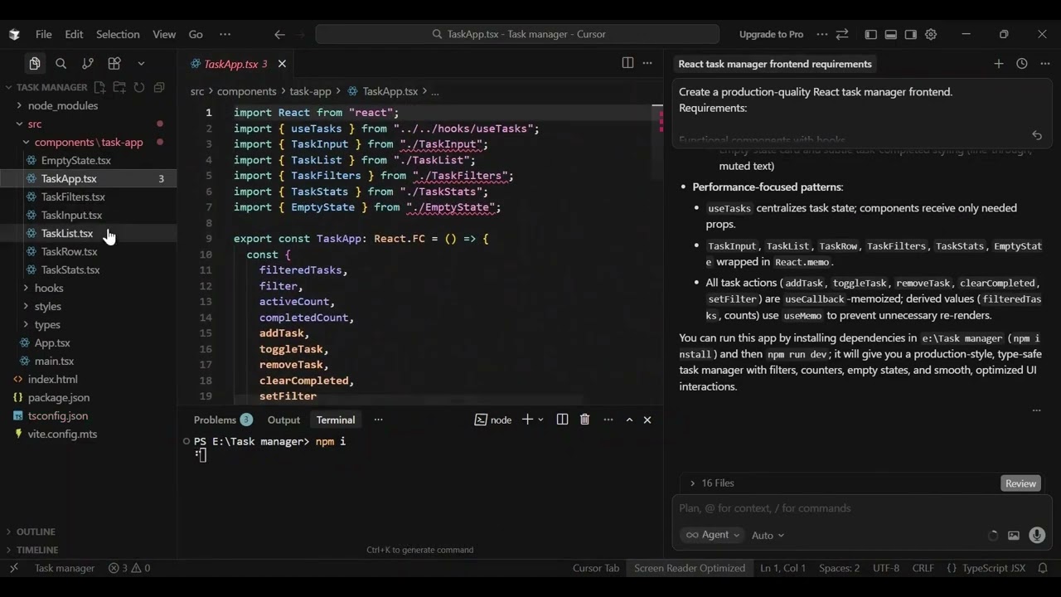Viewport: 1061px width, 597px height.
Task: Toggle AI side pane layout icon
Action: (911, 34)
